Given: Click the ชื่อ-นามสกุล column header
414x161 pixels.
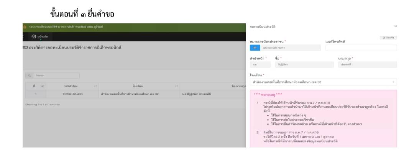Looking at the screenshot, I should [x=213, y=86].
